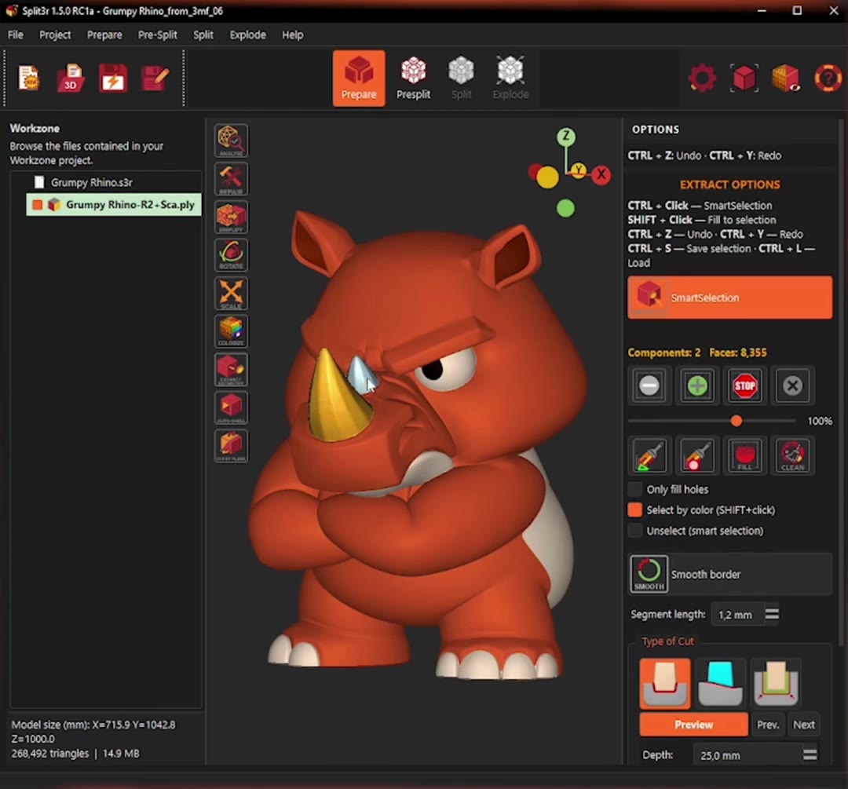Click the grey X clear-selection icon
This screenshot has height=789, width=848.
[792, 385]
